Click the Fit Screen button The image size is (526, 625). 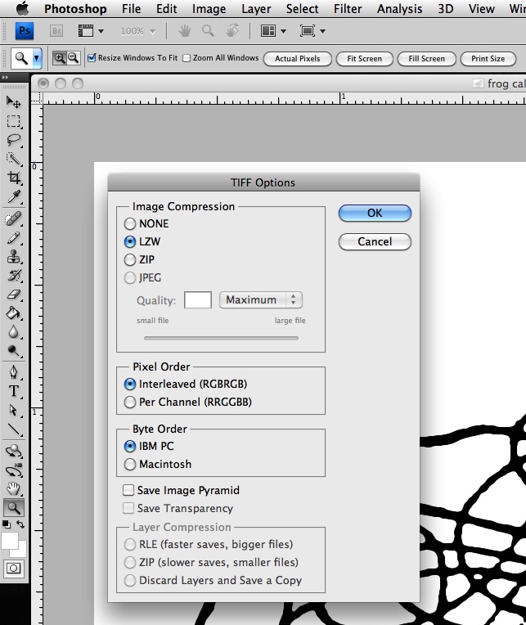tap(365, 59)
